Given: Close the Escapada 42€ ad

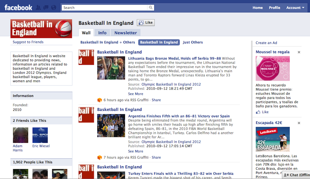Looking at the screenshot, I should [299, 123].
